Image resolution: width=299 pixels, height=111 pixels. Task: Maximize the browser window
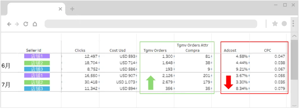click(x=285, y=5)
